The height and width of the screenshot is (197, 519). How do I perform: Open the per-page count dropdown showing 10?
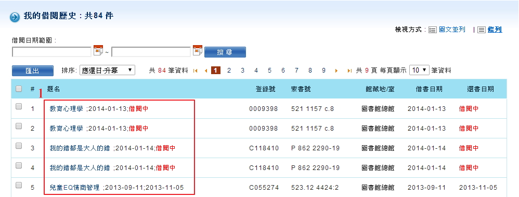pyautogui.click(x=419, y=70)
